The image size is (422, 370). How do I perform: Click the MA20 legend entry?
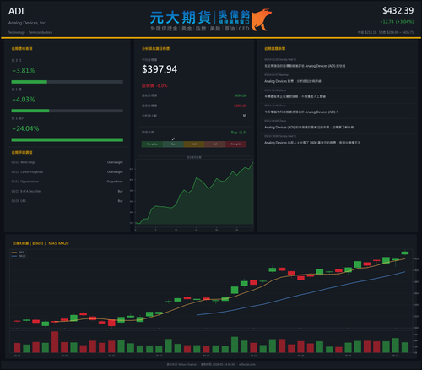click(19, 256)
